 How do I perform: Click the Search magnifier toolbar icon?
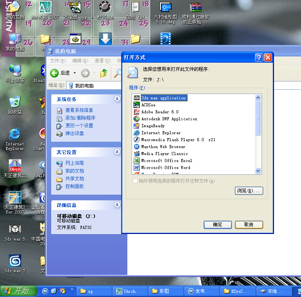pos(117,73)
